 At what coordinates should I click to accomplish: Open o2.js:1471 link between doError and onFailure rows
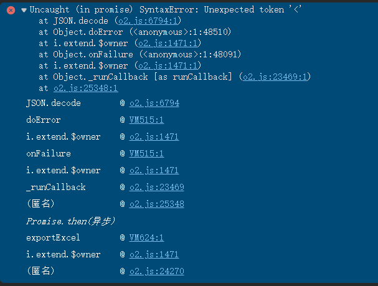coord(154,136)
